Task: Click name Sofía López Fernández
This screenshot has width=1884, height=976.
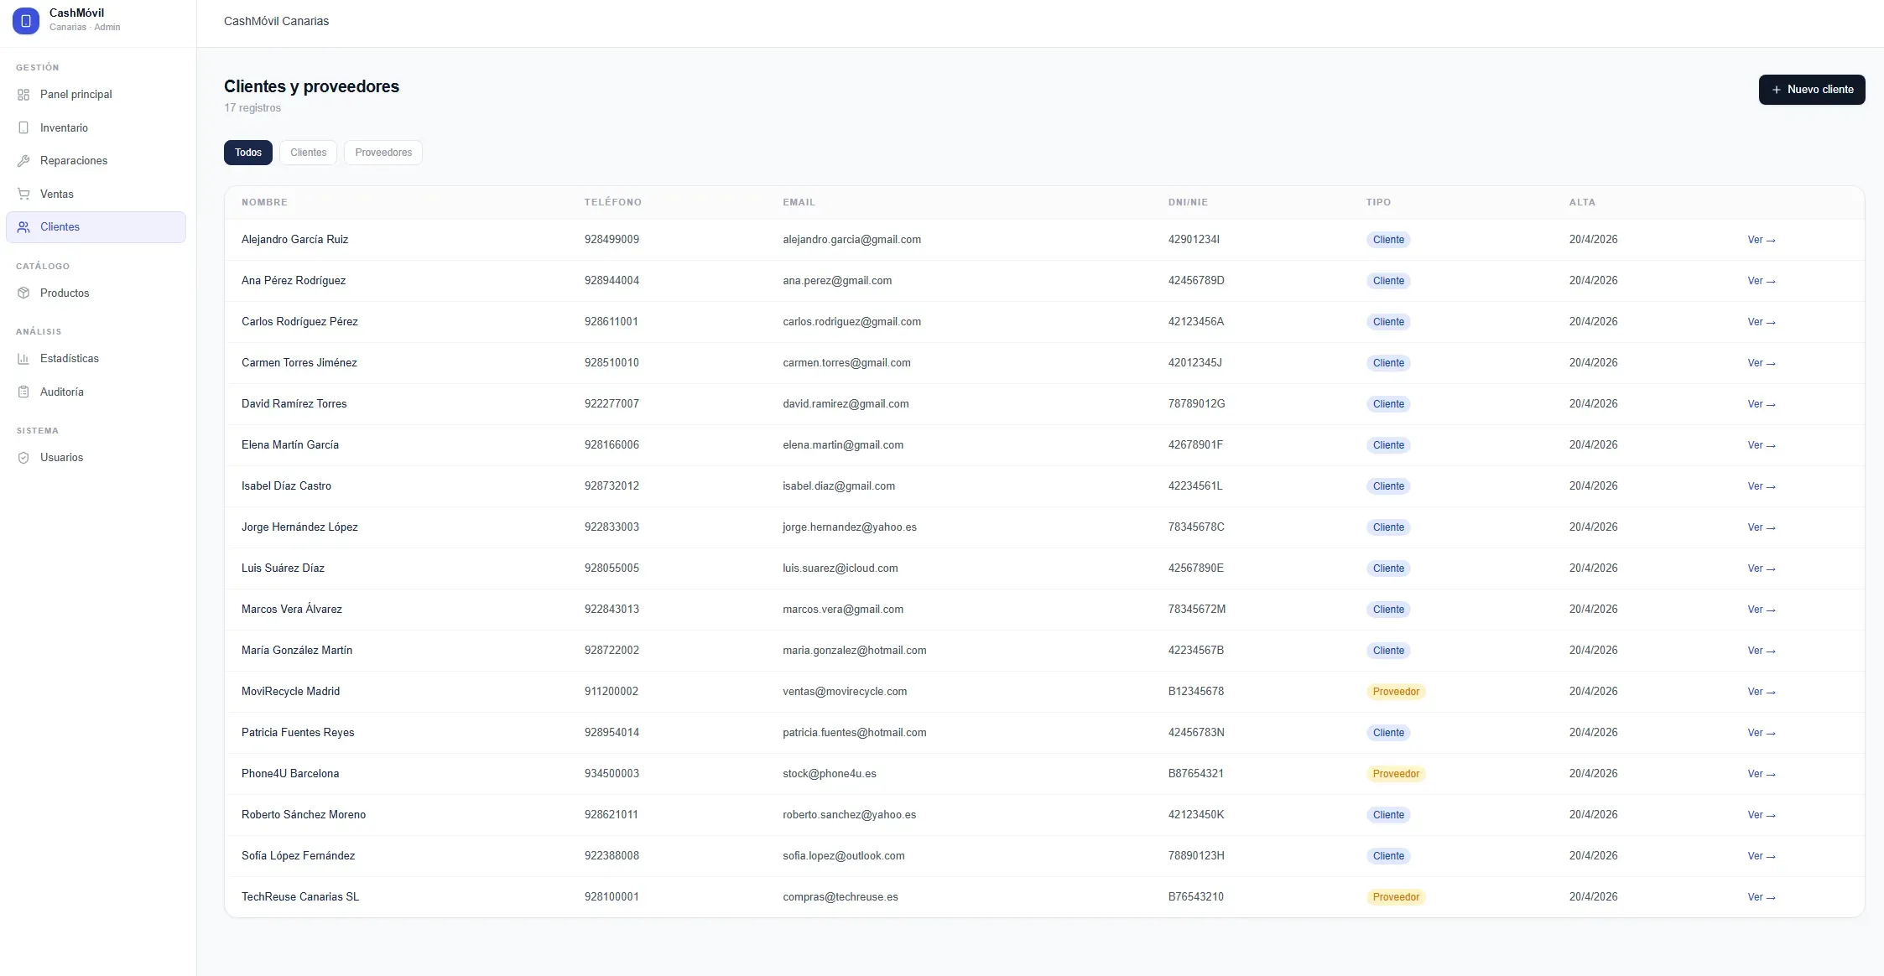Action: pyautogui.click(x=298, y=856)
